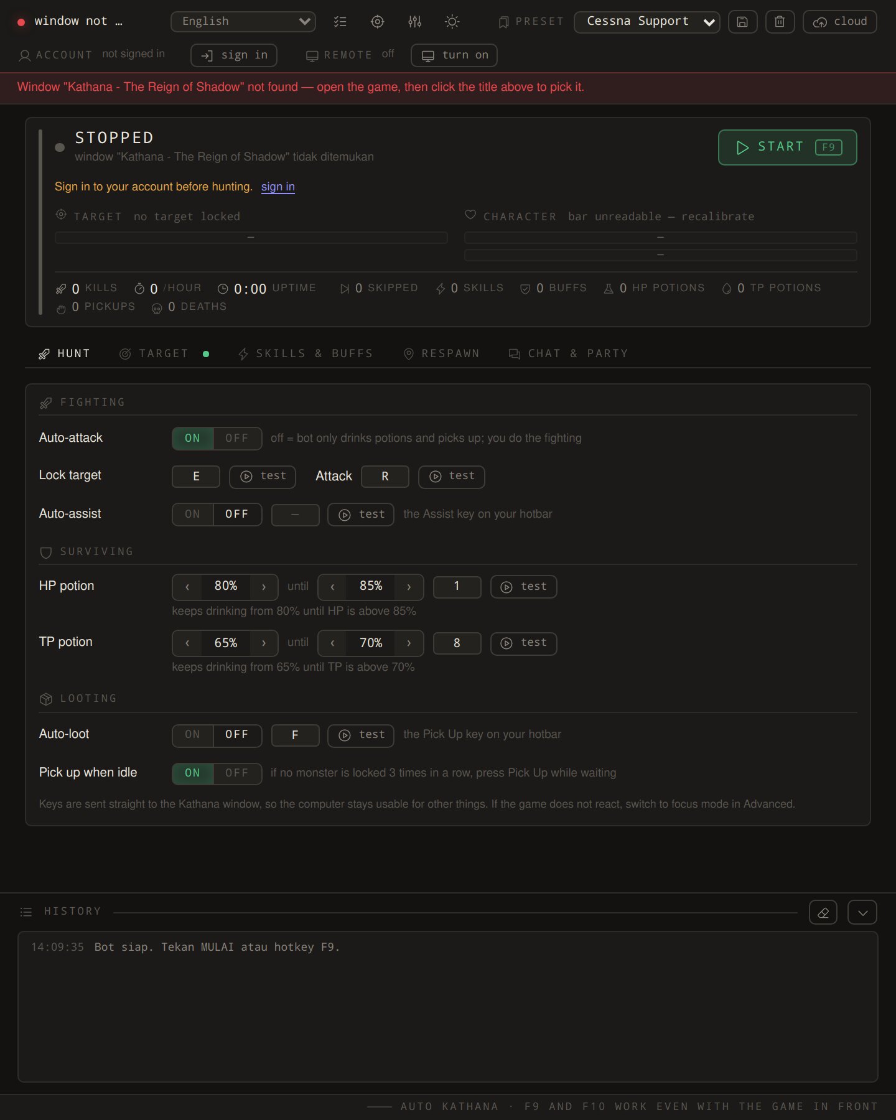Decrease the TP potion 70% until threshold
Screen dimensions: 896x1120
[x=332, y=643]
